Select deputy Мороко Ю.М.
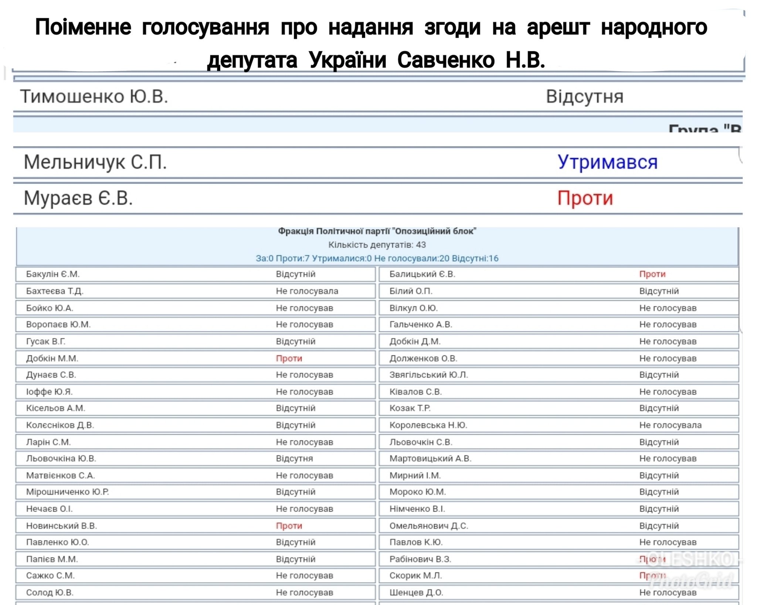Viewport: 757px width, 605px height. tap(418, 492)
